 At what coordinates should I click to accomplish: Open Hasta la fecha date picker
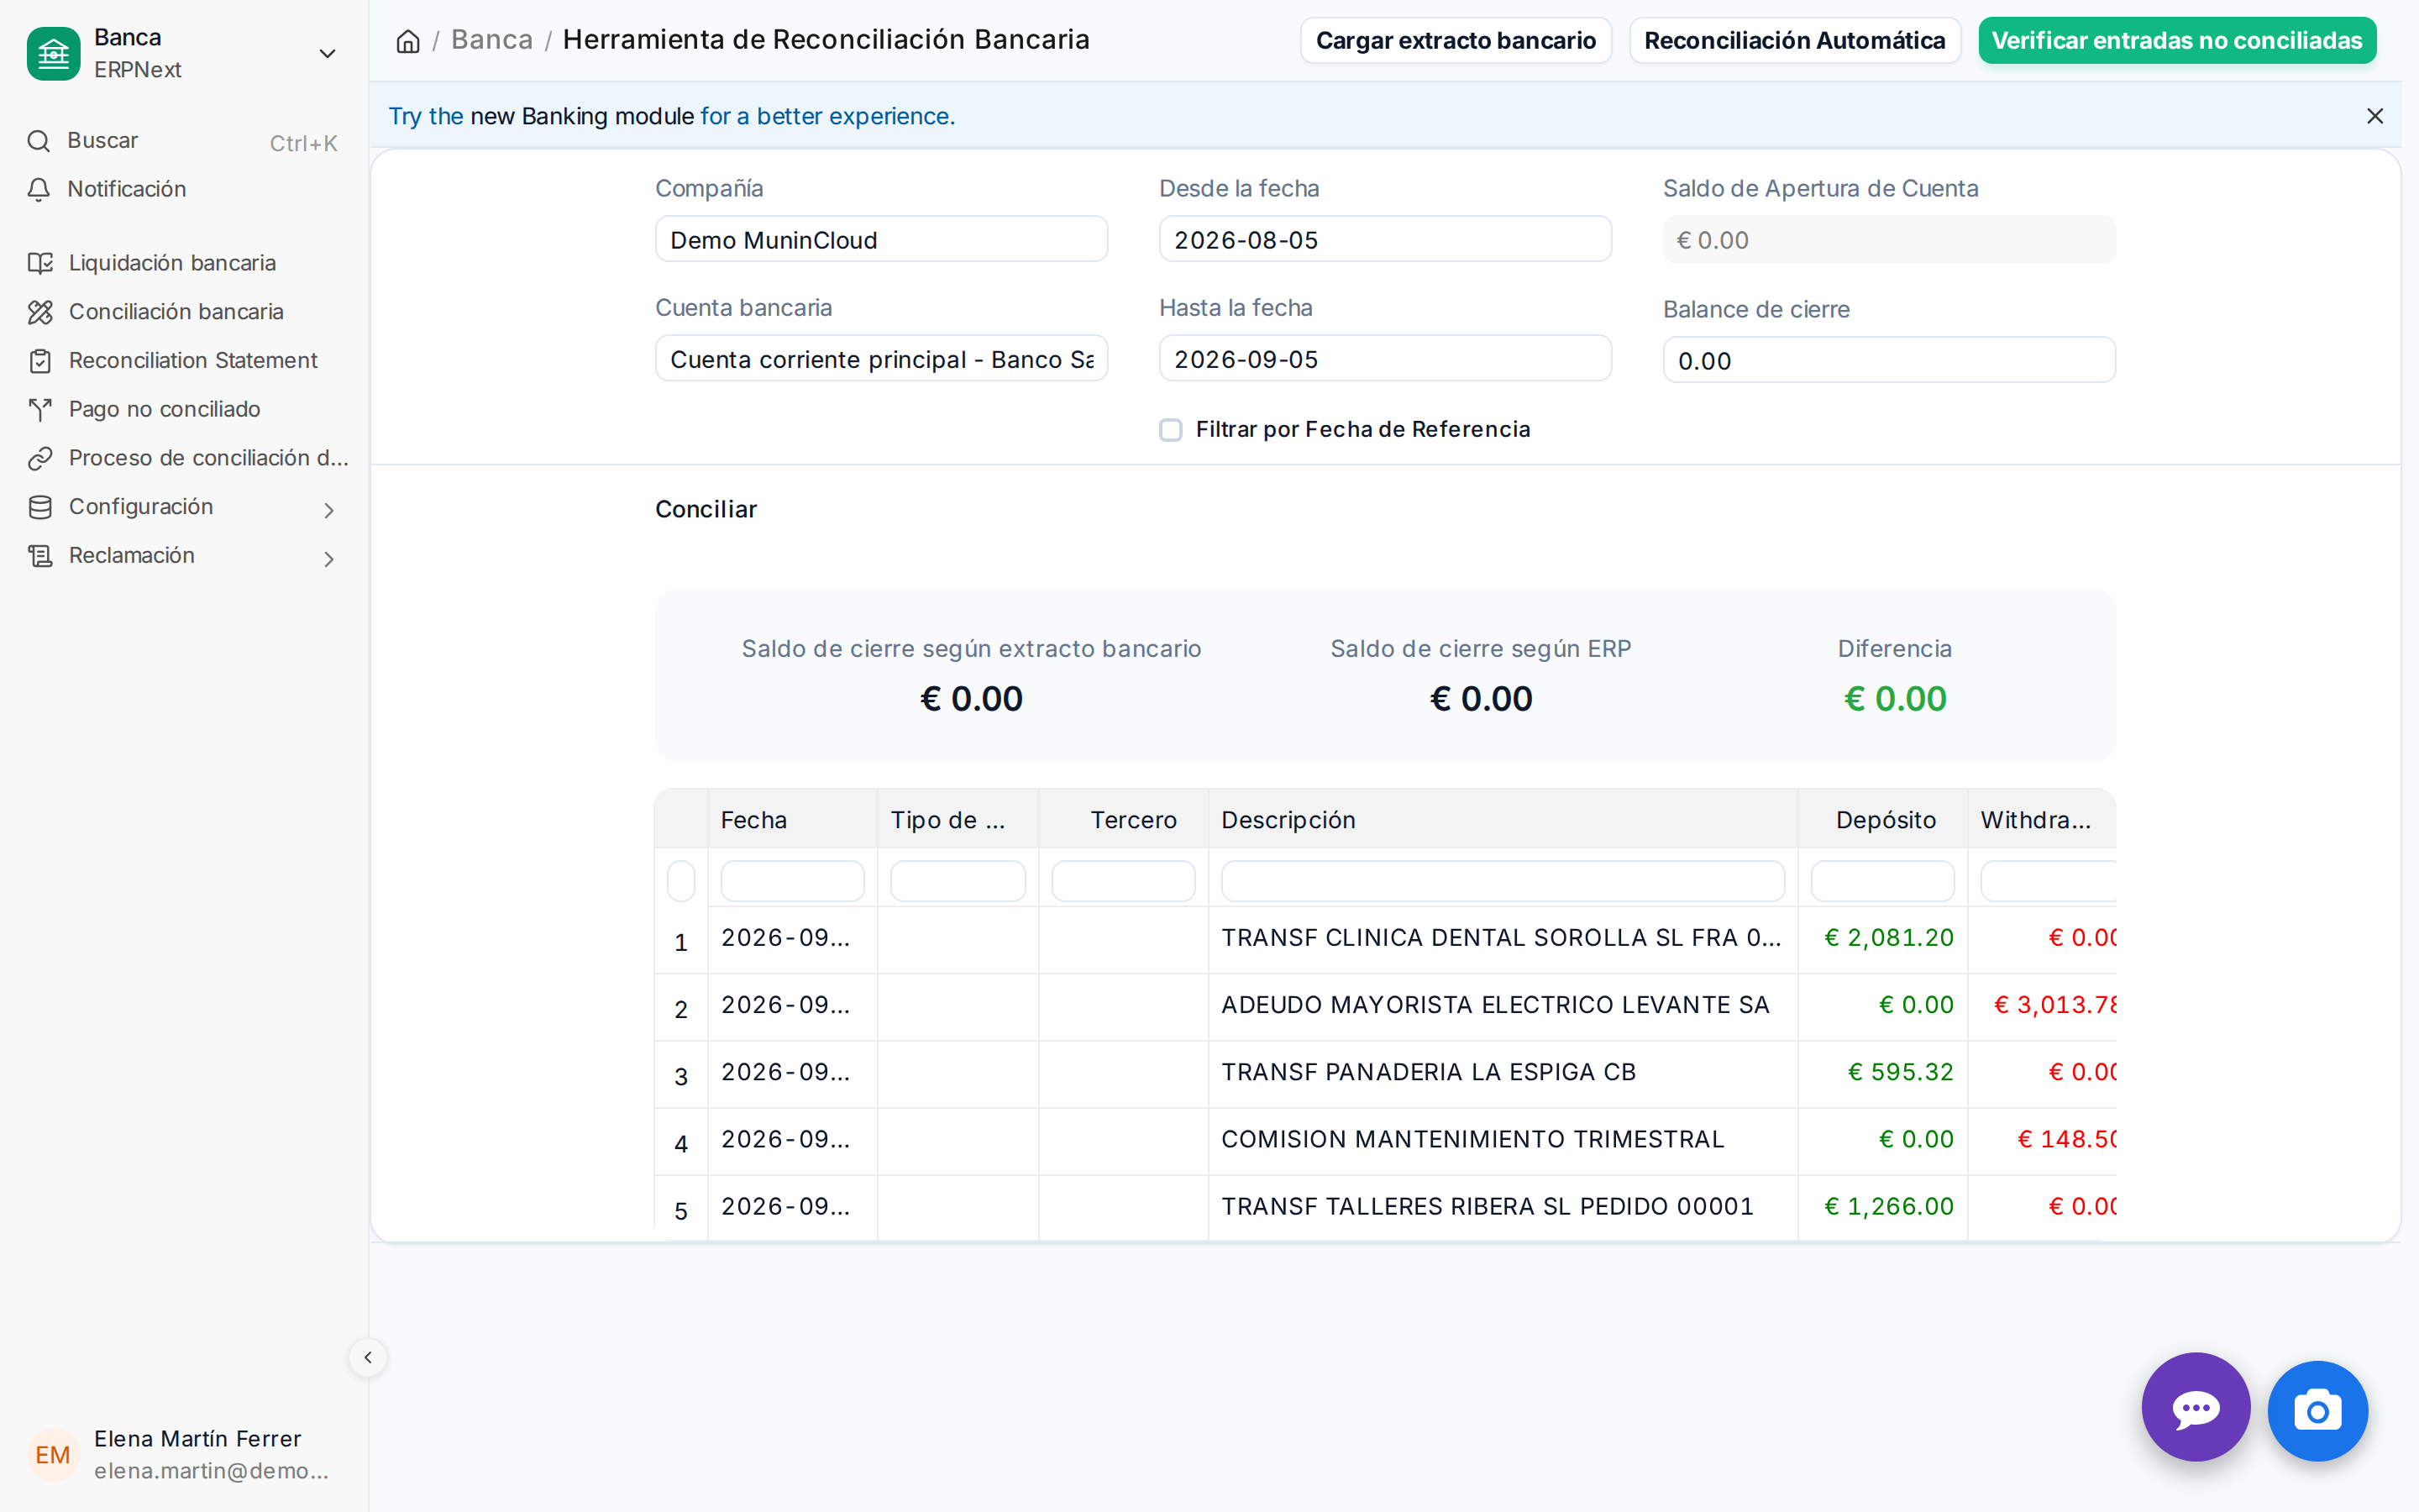1384,359
